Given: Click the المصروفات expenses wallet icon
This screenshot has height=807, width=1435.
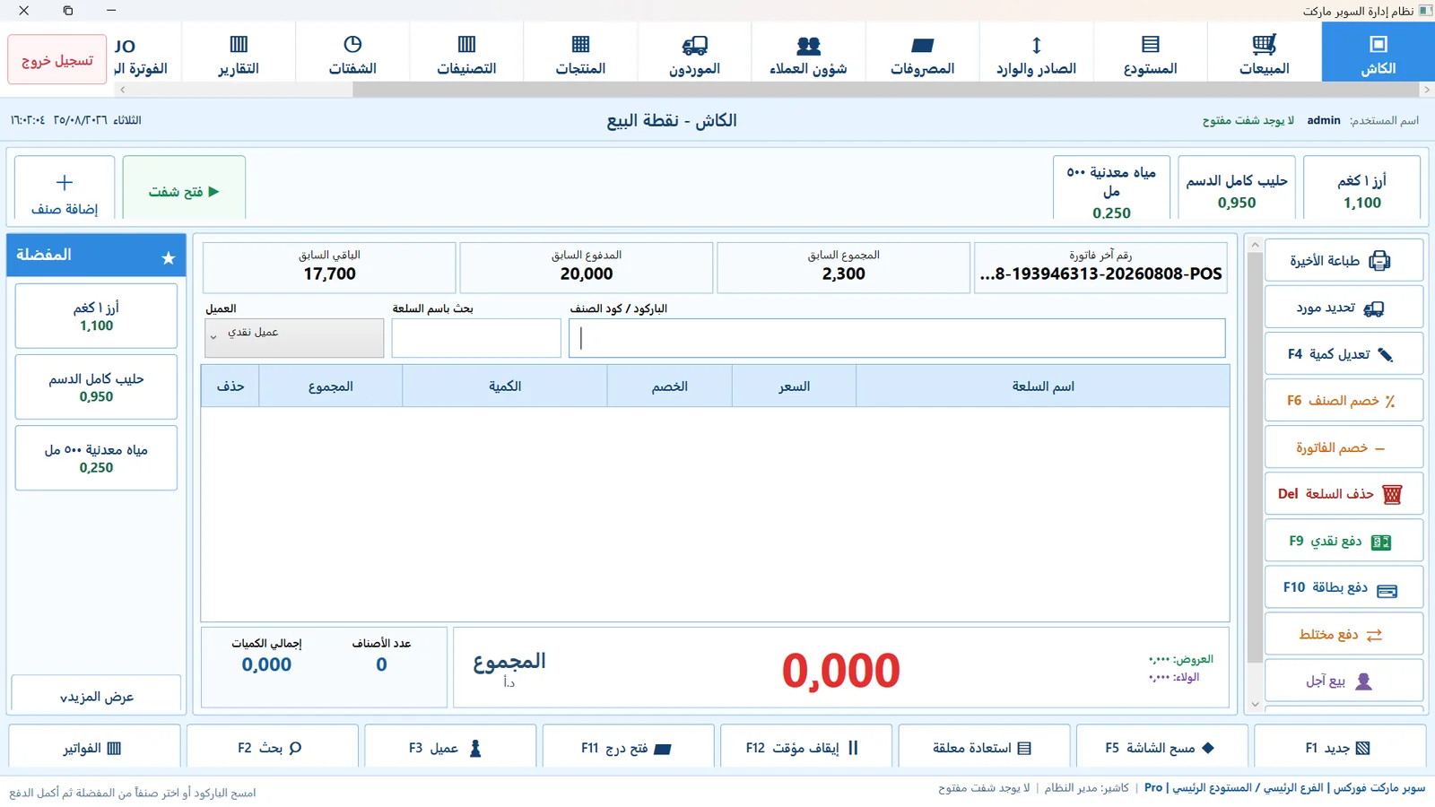Looking at the screenshot, I should click(x=922, y=45).
